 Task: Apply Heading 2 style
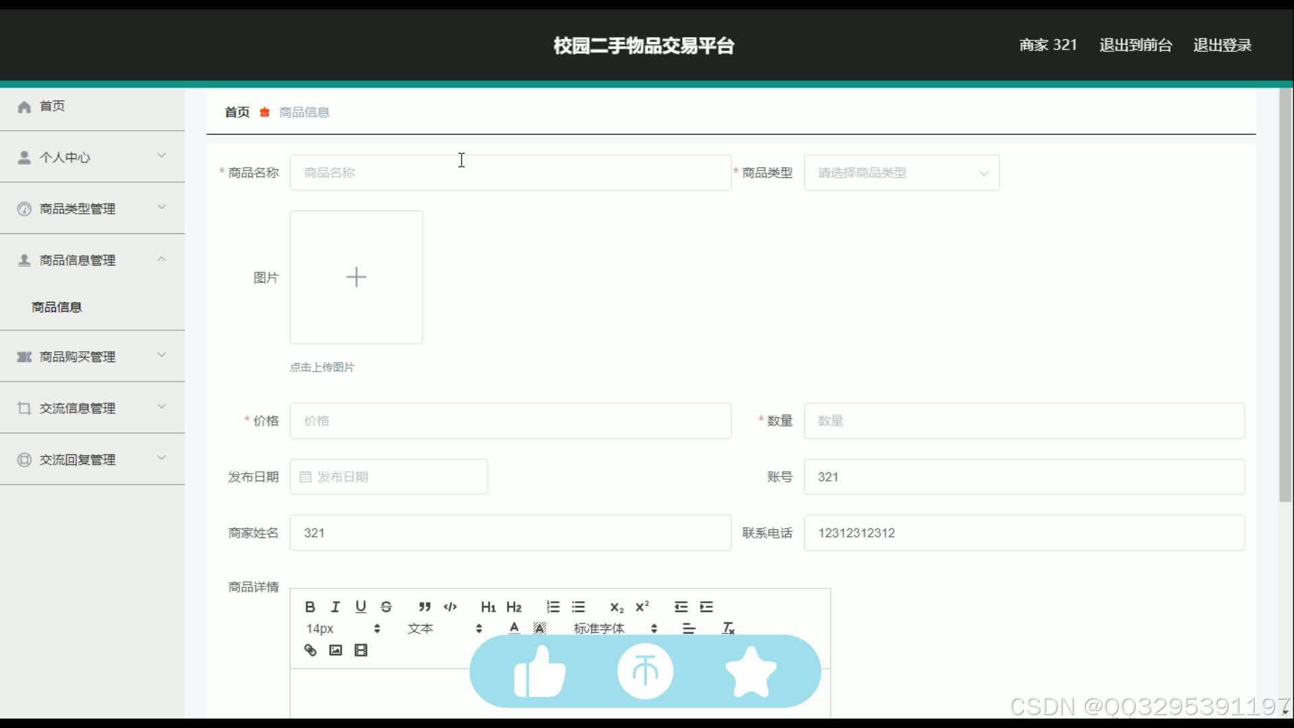click(x=514, y=607)
